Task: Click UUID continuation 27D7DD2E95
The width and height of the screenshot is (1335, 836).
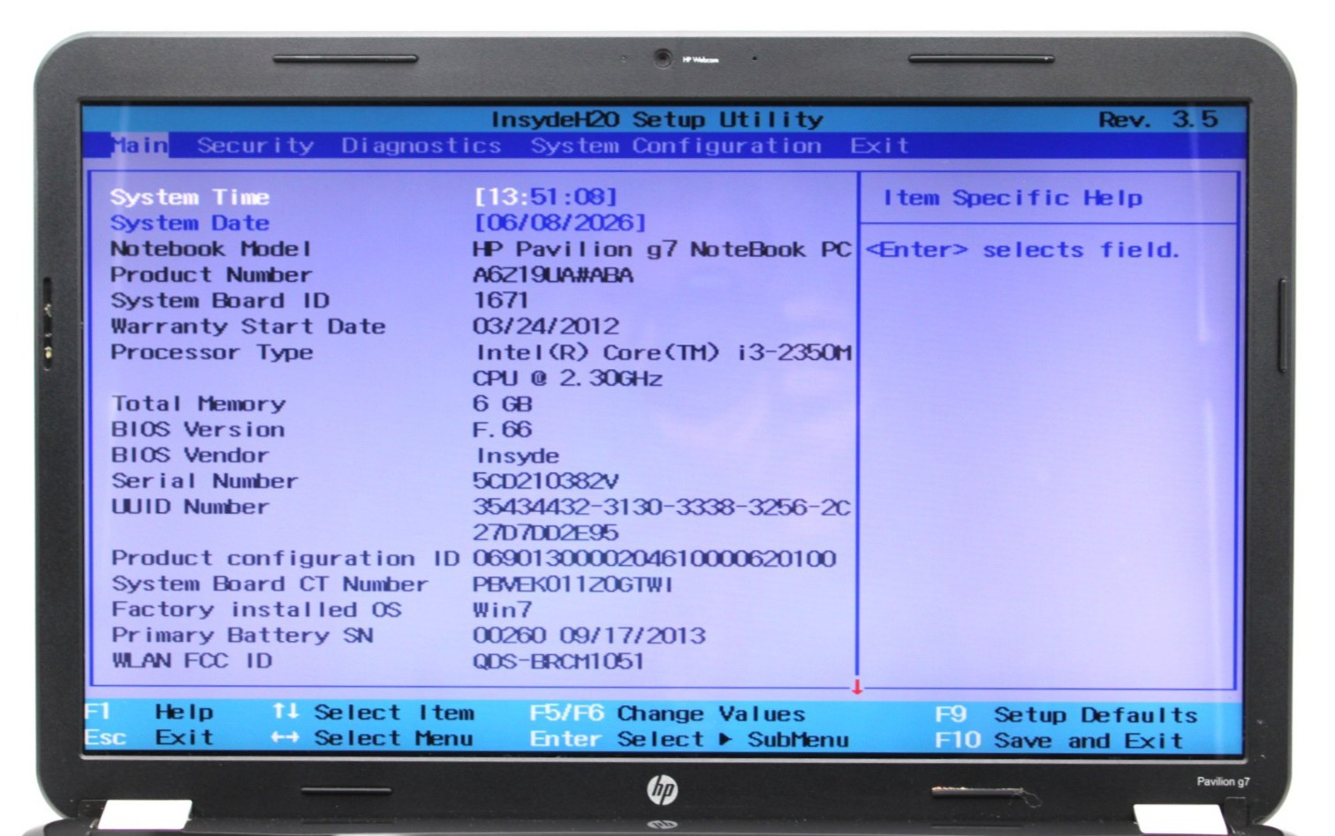Action: [x=545, y=533]
